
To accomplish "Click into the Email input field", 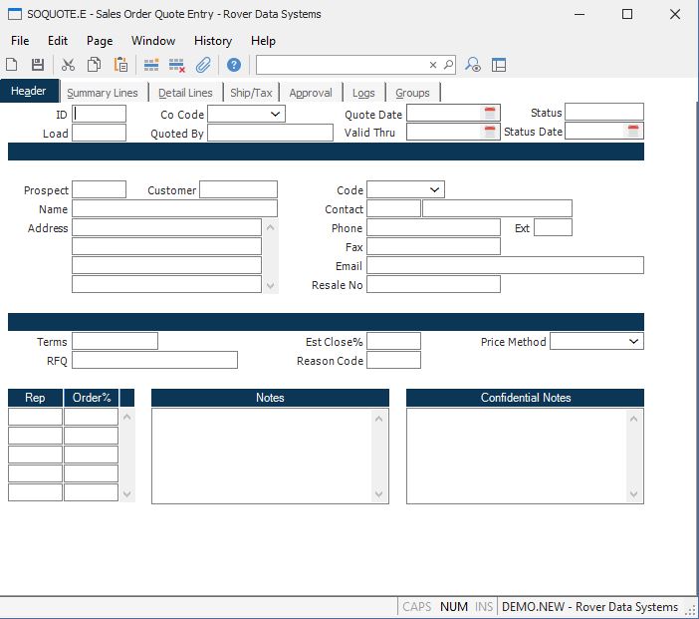I will pyautogui.click(x=505, y=265).
